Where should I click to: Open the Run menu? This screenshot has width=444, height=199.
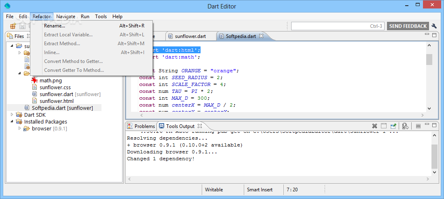tap(85, 17)
